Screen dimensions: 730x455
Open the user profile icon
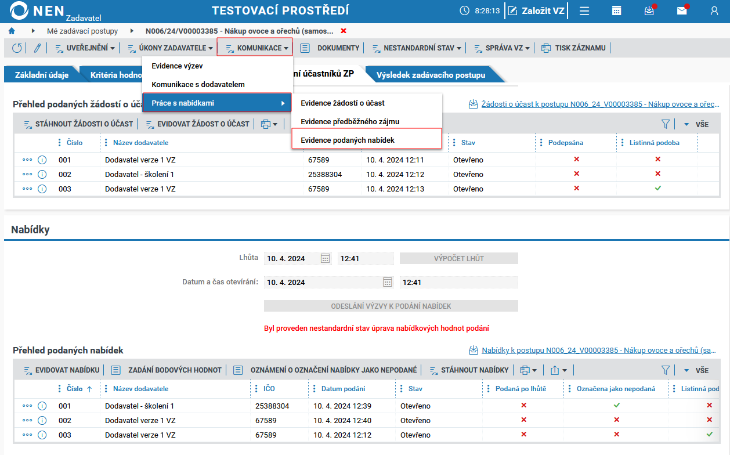pos(714,11)
